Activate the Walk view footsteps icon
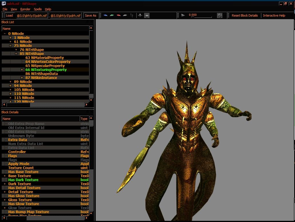The image size is (295, 222). click(132, 15)
